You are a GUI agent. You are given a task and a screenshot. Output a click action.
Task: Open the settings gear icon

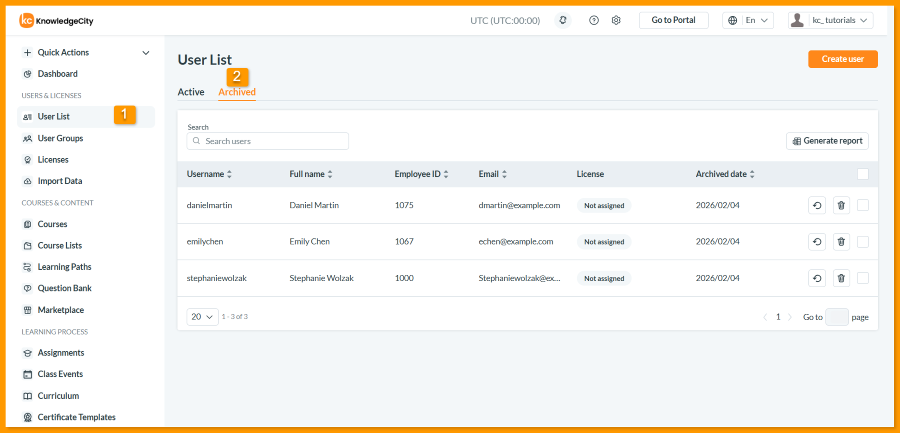[616, 20]
